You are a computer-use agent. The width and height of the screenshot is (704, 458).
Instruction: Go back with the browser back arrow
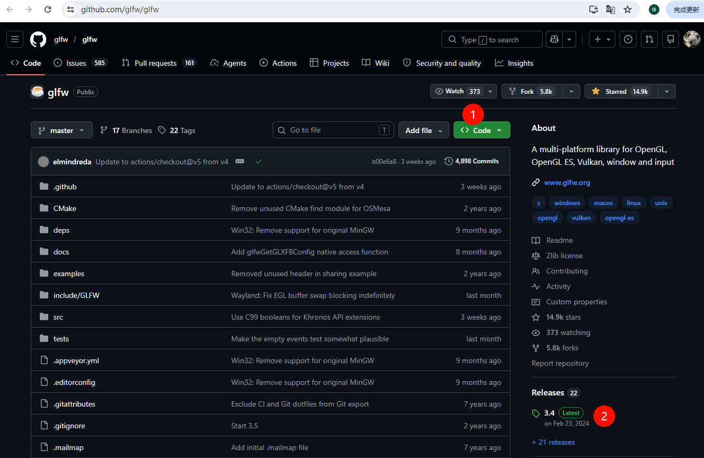[10, 10]
